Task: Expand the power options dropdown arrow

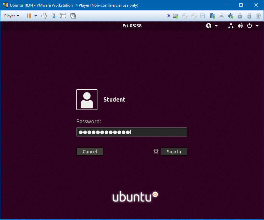Action: 36,16
